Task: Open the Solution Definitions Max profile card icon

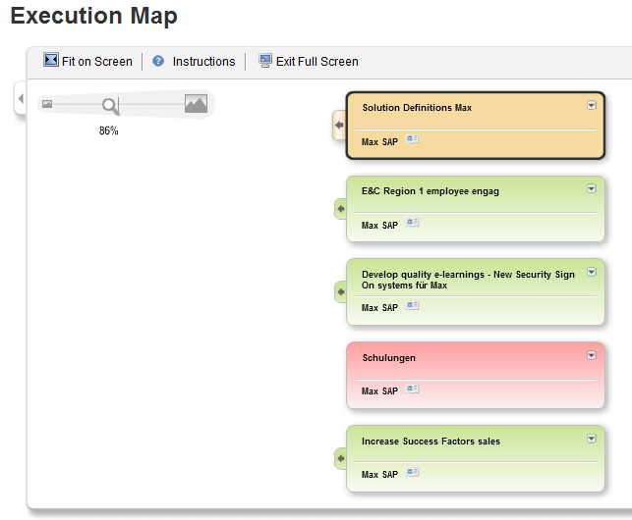Action: coord(413,140)
